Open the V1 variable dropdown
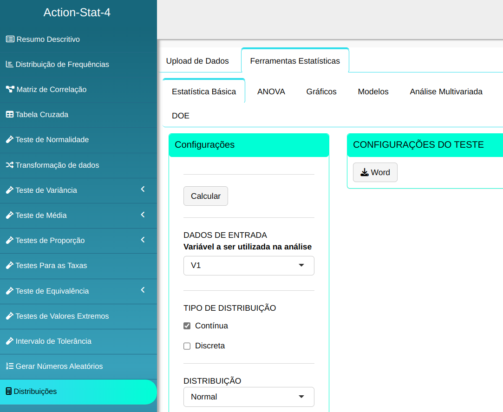The height and width of the screenshot is (412, 503). [248, 266]
